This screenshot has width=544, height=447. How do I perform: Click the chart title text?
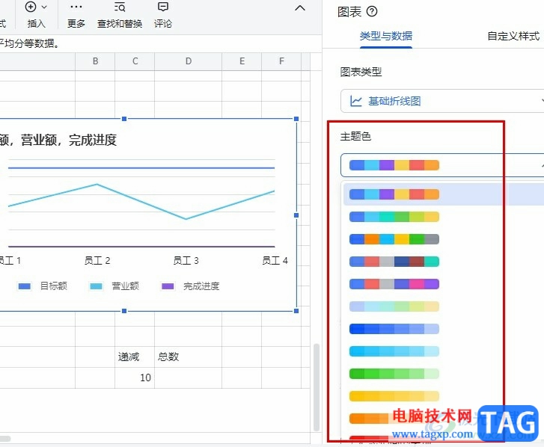(x=58, y=140)
